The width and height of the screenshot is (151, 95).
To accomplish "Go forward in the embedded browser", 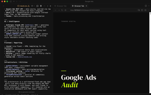I will [x=59, y=10].
